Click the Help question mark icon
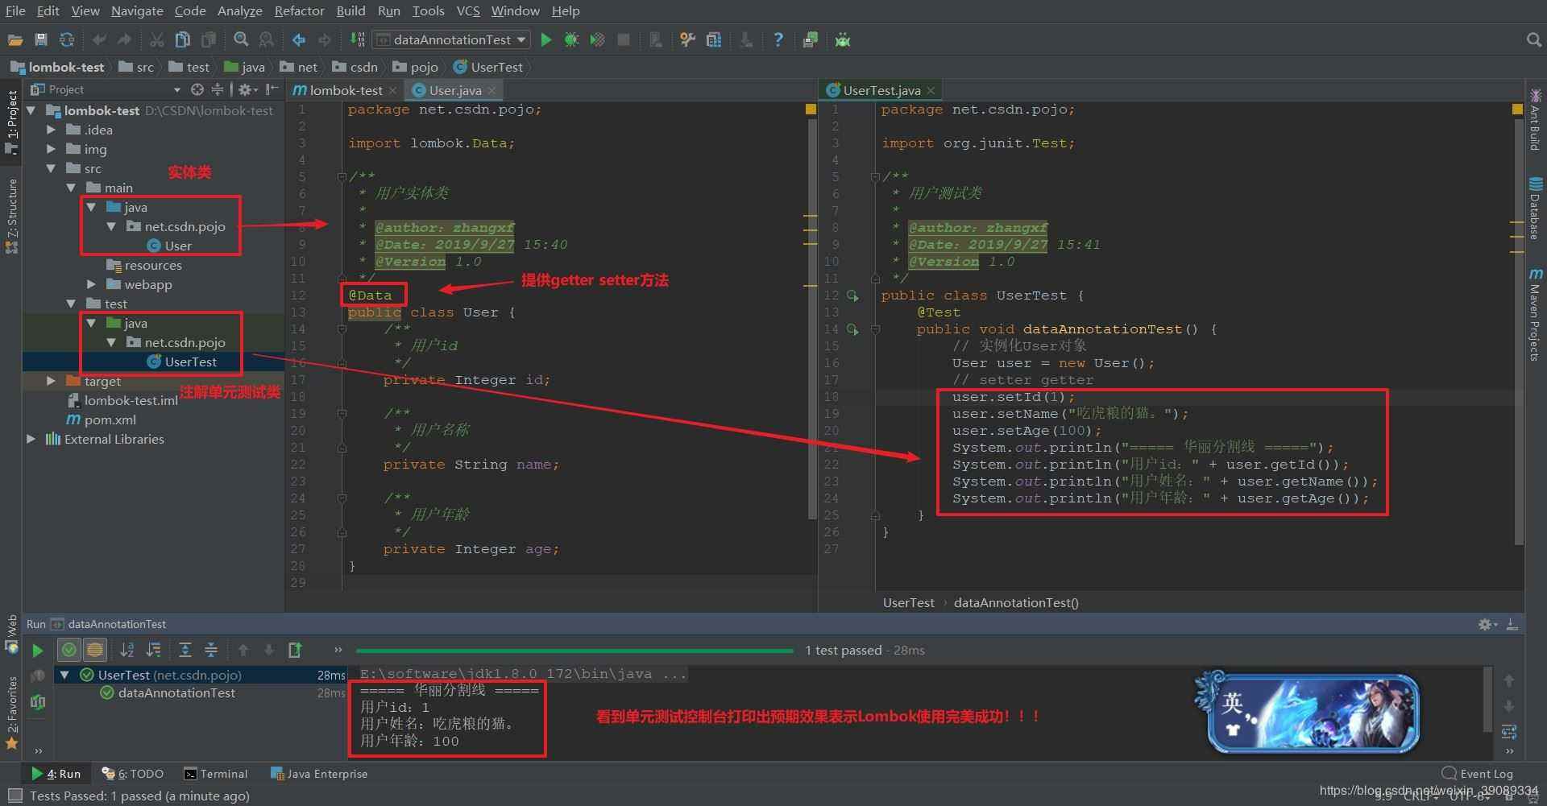The height and width of the screenshot is (806, 1547). click(x=778, y=39)
